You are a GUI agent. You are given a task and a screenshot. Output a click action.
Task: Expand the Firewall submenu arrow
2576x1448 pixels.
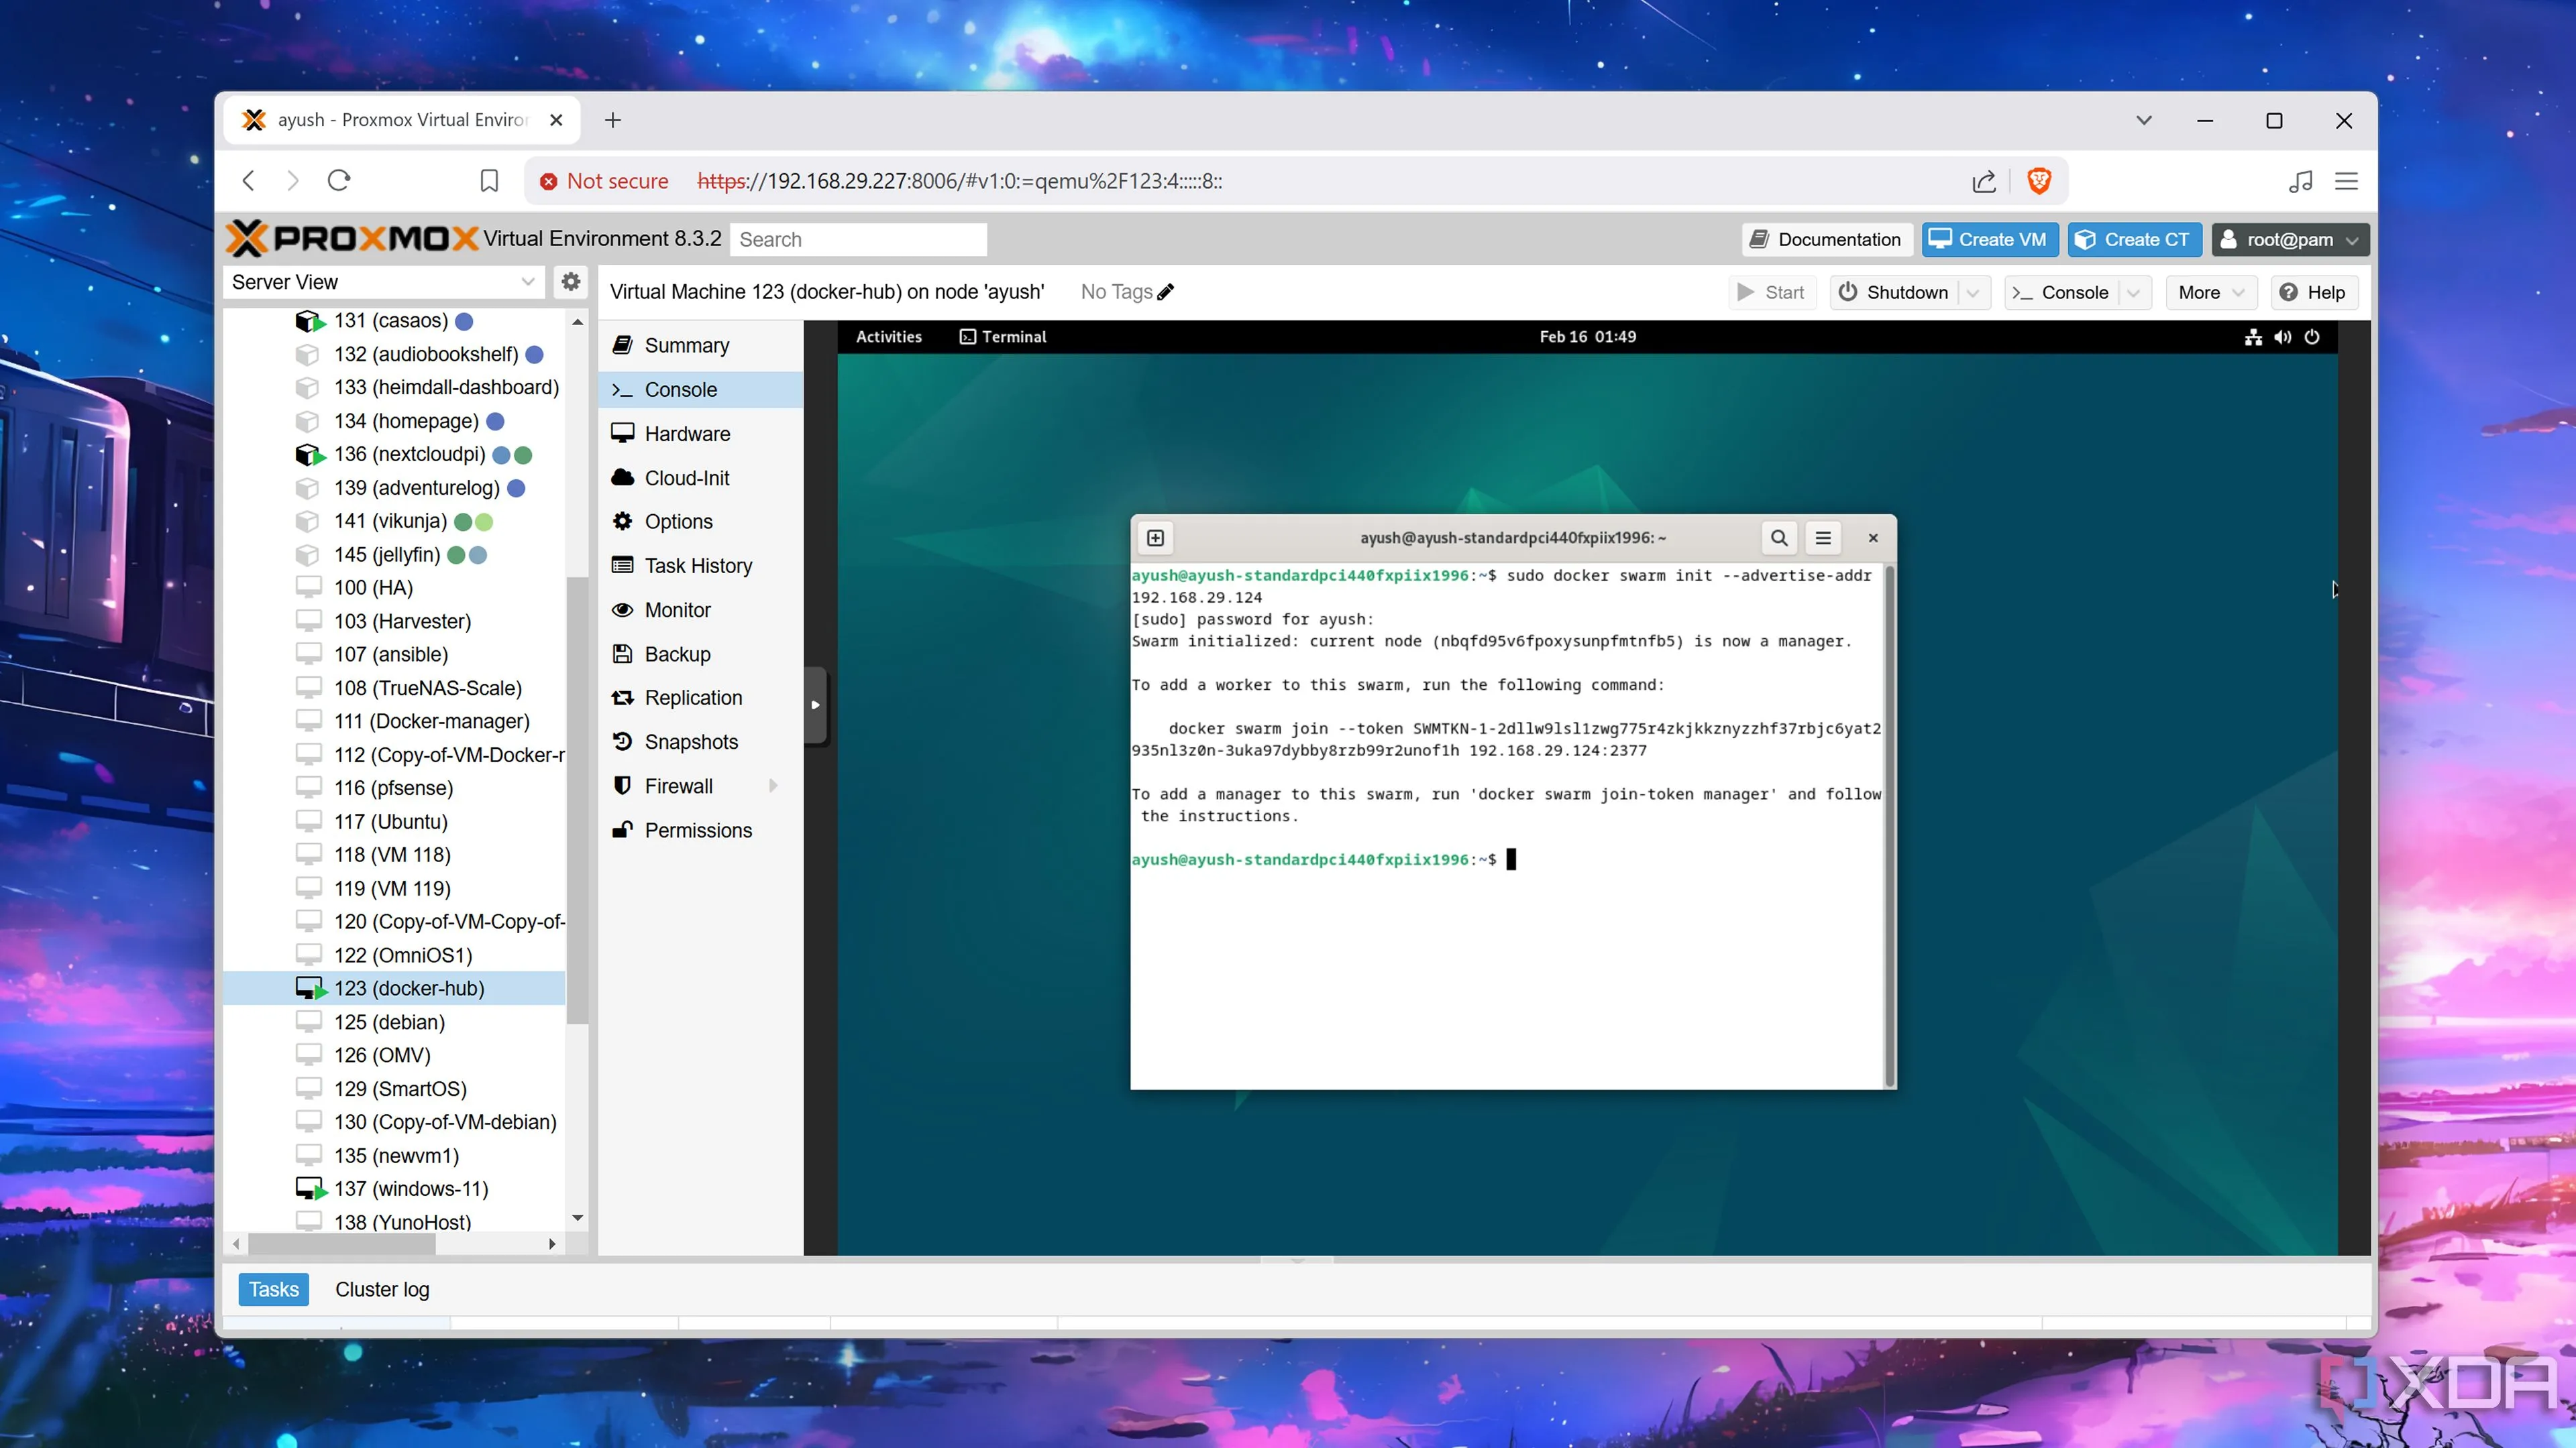pos(773,786)
